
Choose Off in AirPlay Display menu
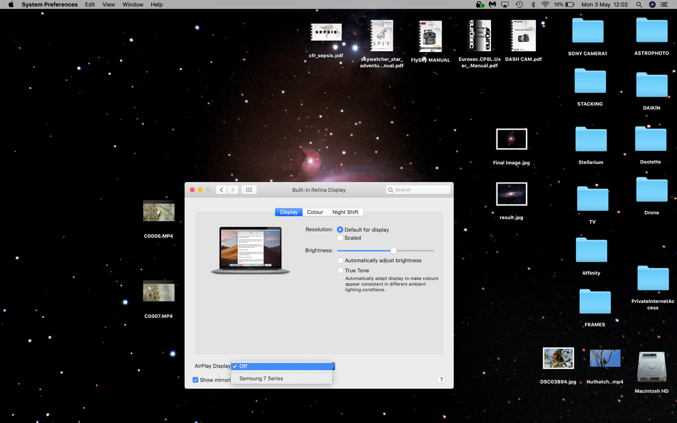[x=282, y=366]
